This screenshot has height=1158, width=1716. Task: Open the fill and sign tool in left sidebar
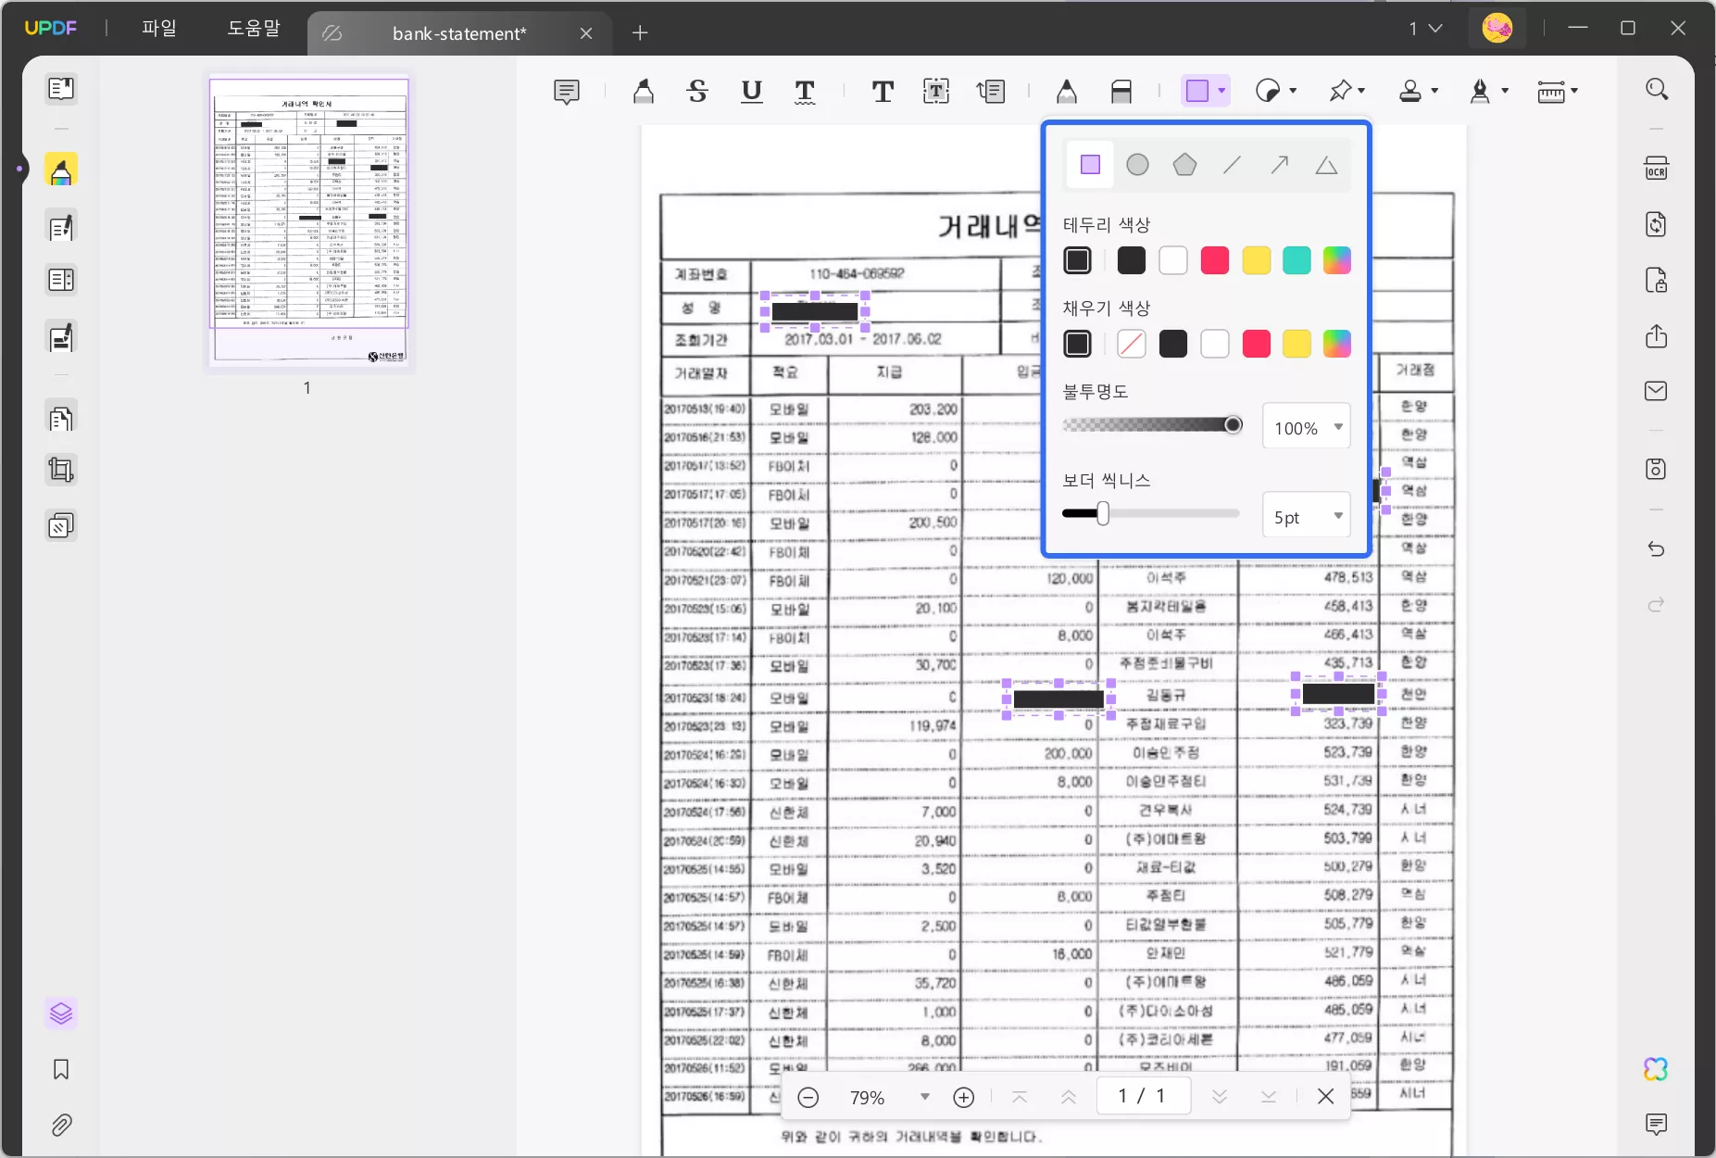(61, 338)
